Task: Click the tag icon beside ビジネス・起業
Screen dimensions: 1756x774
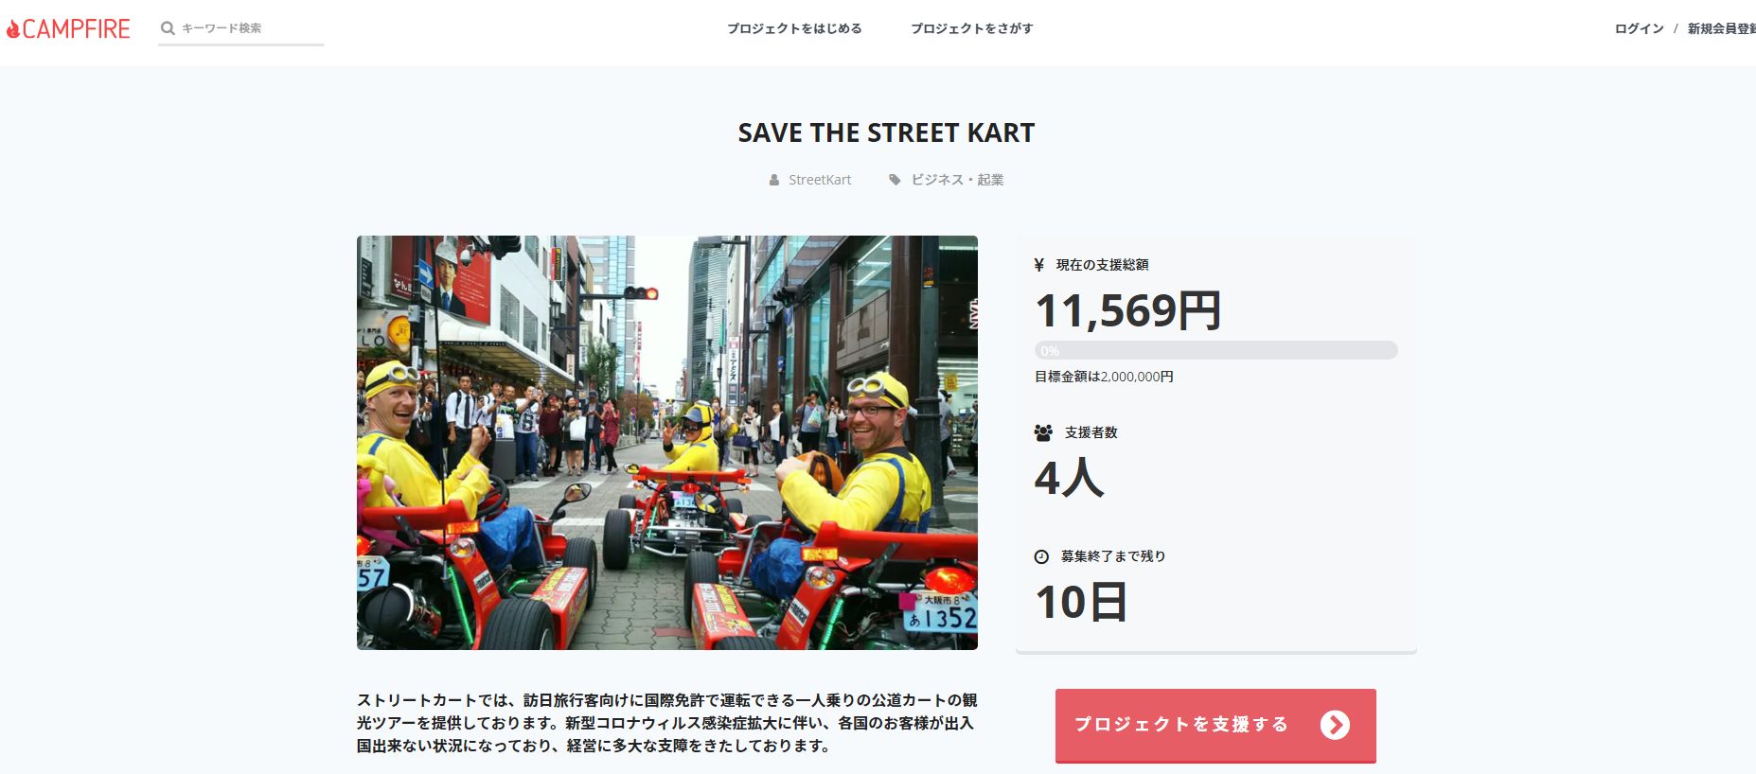Action: (895, 180)
